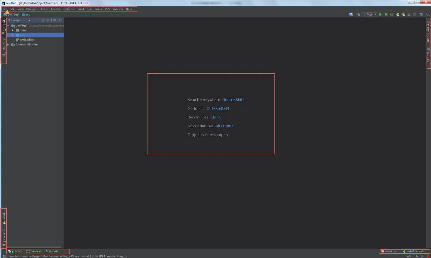This screenshot has width=431, height=258.
Task: Toggle the file read-only lock icon
Action: click(x=417, y=256)
